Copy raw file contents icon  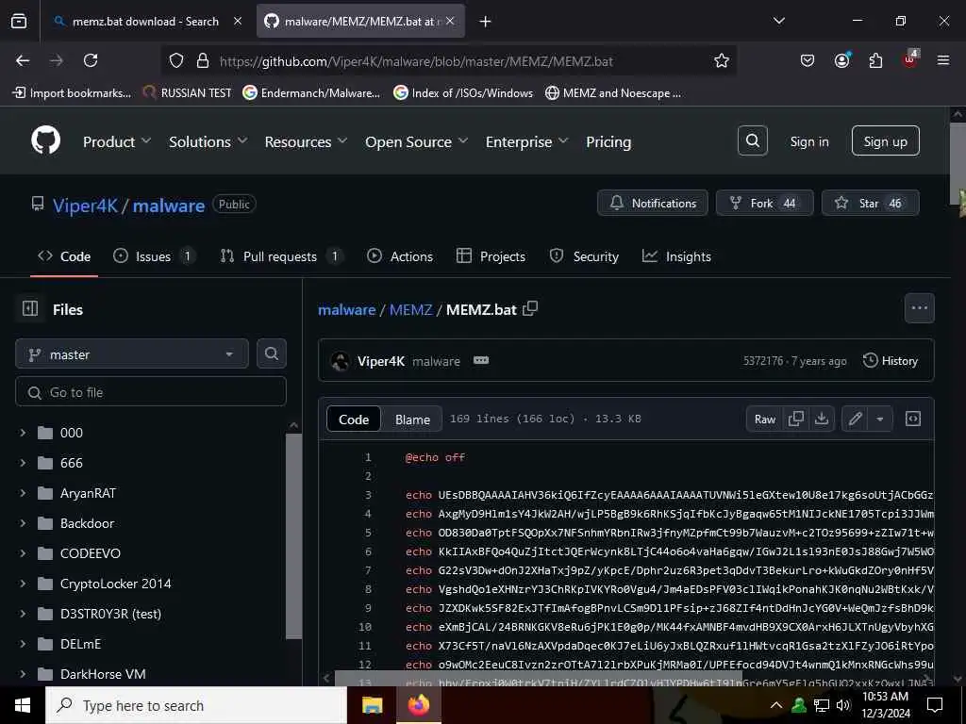tap(795, 420)
